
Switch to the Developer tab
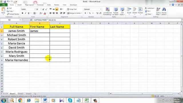coord(73,5)
